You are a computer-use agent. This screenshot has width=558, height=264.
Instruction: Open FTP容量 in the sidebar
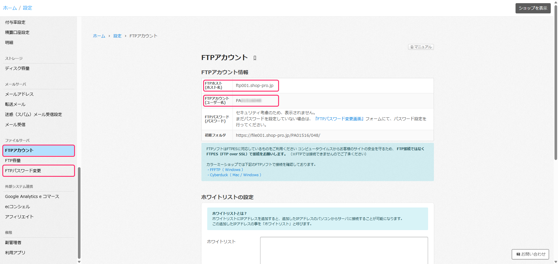[13, 161]
